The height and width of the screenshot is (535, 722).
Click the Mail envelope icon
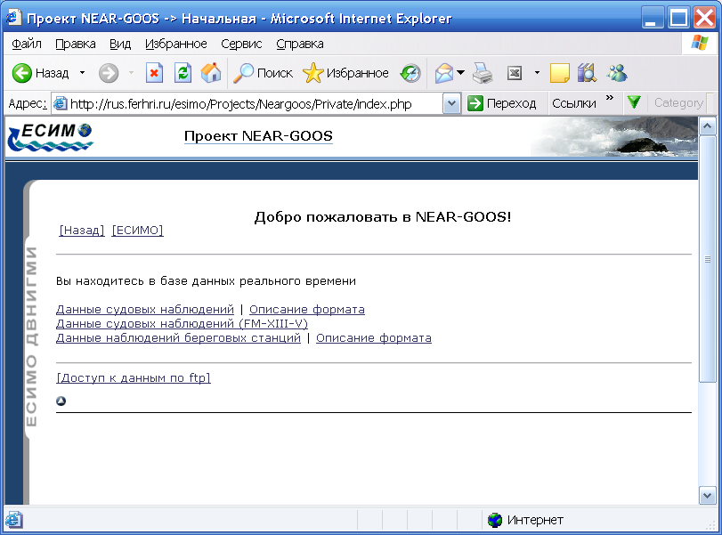[444, 73]
